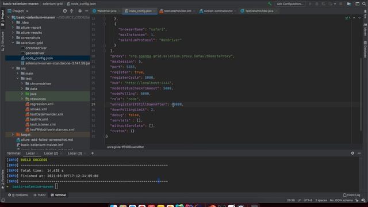Expand the screenshots folder
Image resolution: width=368 pixels, height=207 pixels.
tap(13, 38)
